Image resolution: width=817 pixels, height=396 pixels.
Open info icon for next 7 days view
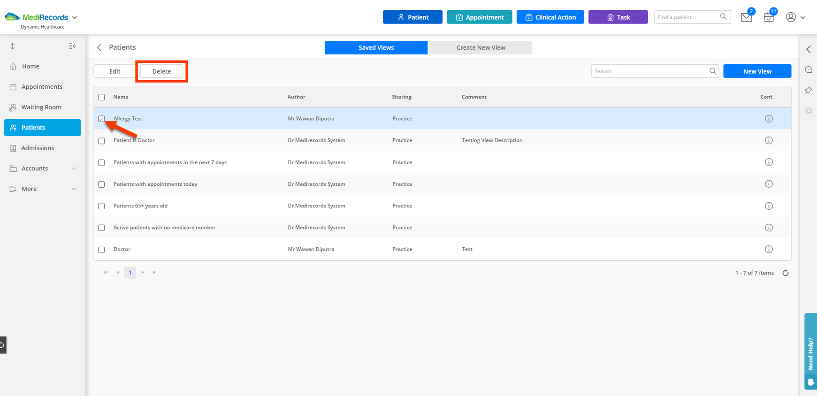(769, 162)
